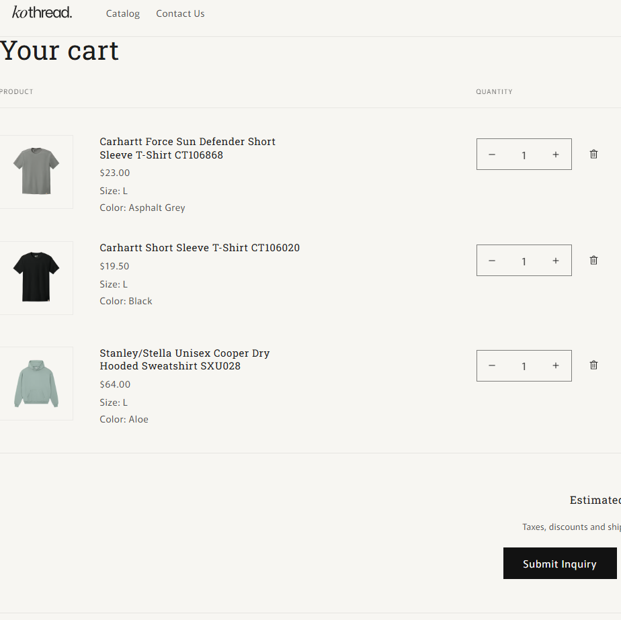Image resolution: width=621 pixels, height=620 pixels.
Task: Open Carhartt Short Sleeve T-Shirt CT106020 title link
Action: 200,248
